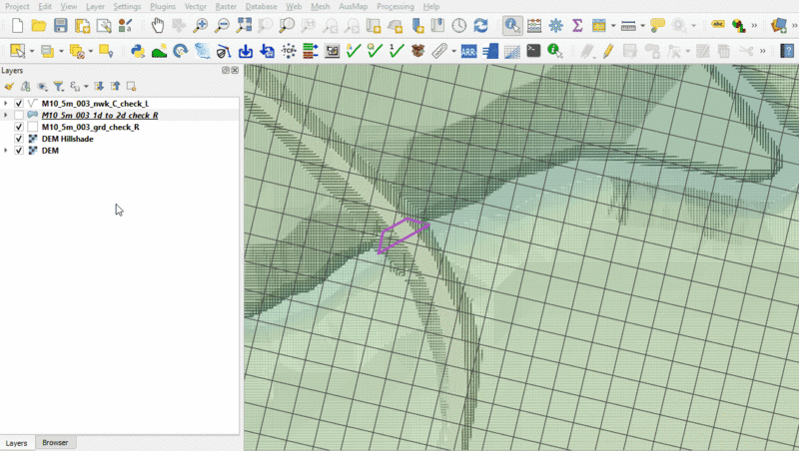Click the Open Field Calculator abacus icon
799x451 pixels.
[x=534, y=25]
